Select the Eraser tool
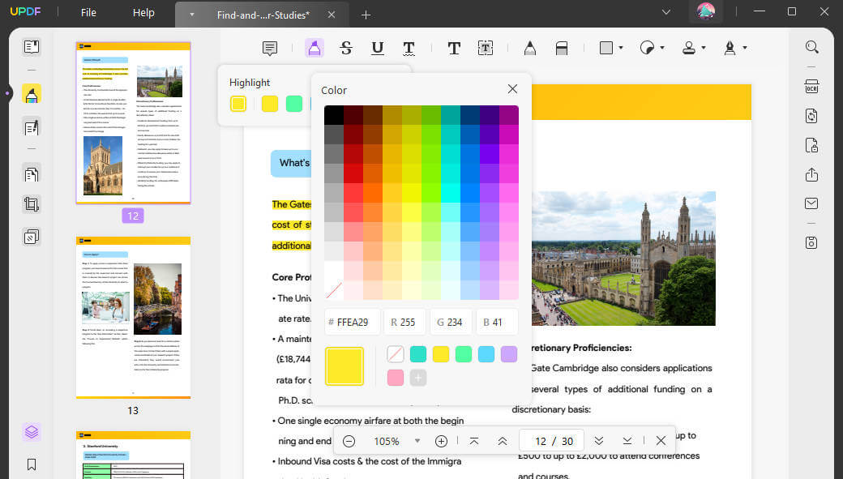The width and height of the screenshot is (843, 479). click(562, 48)
